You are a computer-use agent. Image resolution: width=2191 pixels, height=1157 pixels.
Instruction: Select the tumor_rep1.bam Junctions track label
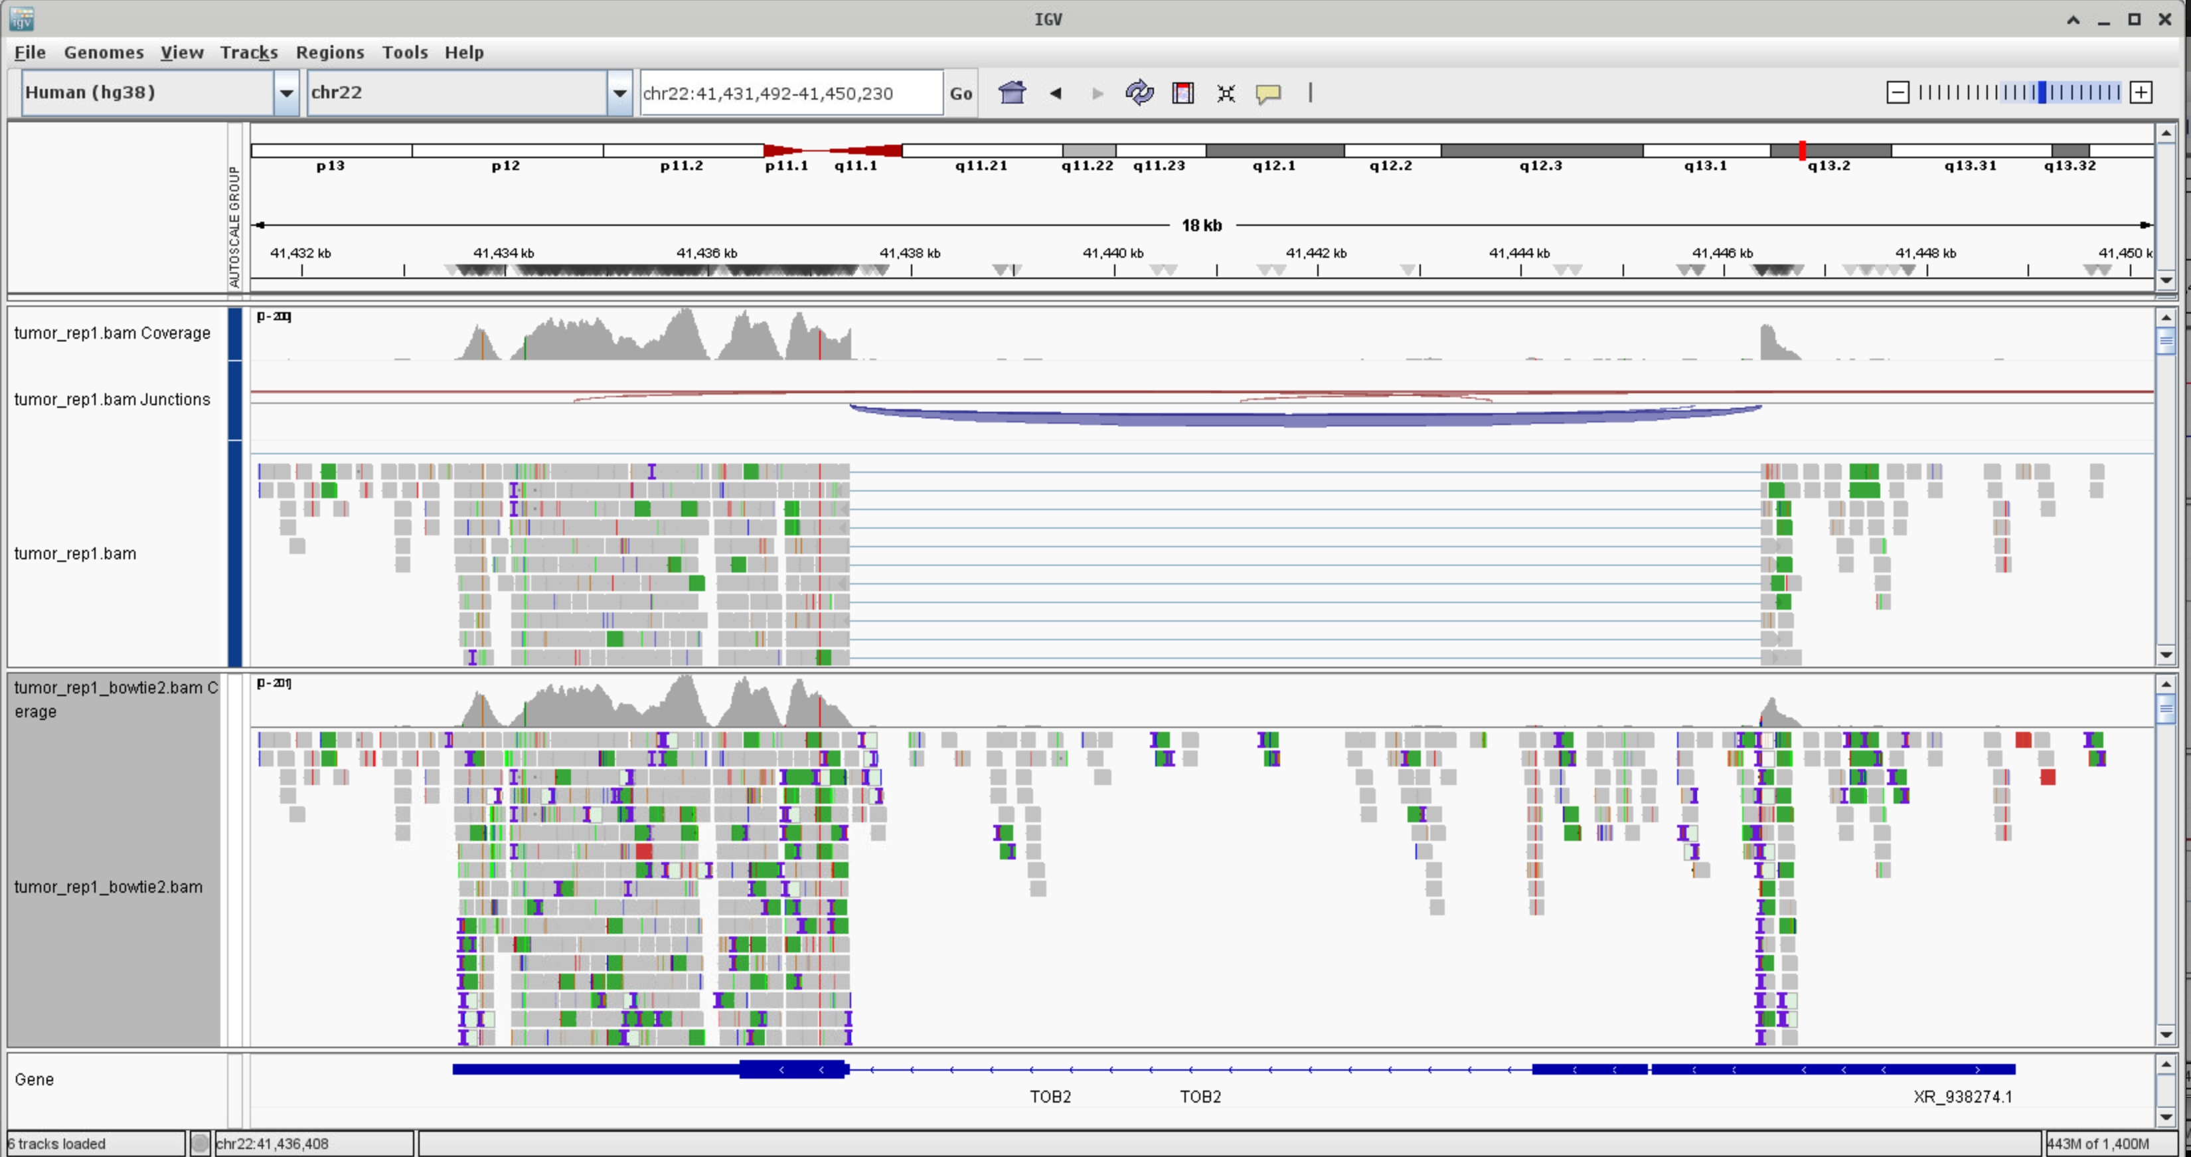pos(112,400)
